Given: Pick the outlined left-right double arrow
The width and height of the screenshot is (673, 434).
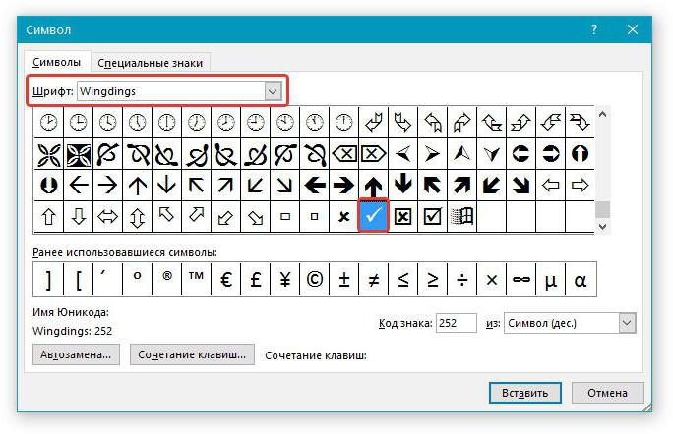Looking at the screenshot, I should pyautogui.click(x=107, y=216).
